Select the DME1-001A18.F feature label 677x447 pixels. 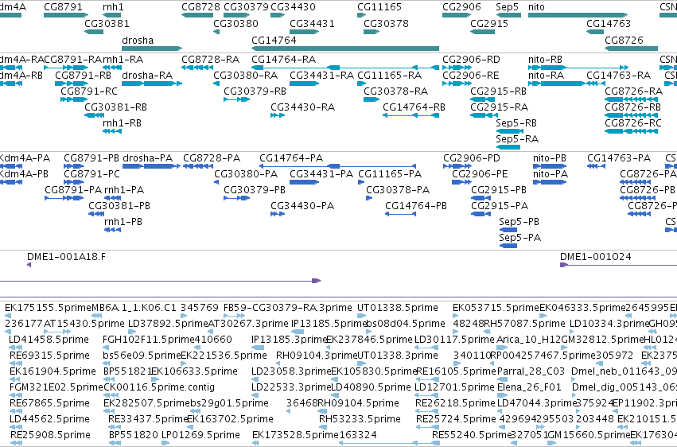pos(66,257)
